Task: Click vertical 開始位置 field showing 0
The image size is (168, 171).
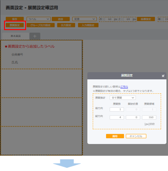Action: [x=133, y=117]
